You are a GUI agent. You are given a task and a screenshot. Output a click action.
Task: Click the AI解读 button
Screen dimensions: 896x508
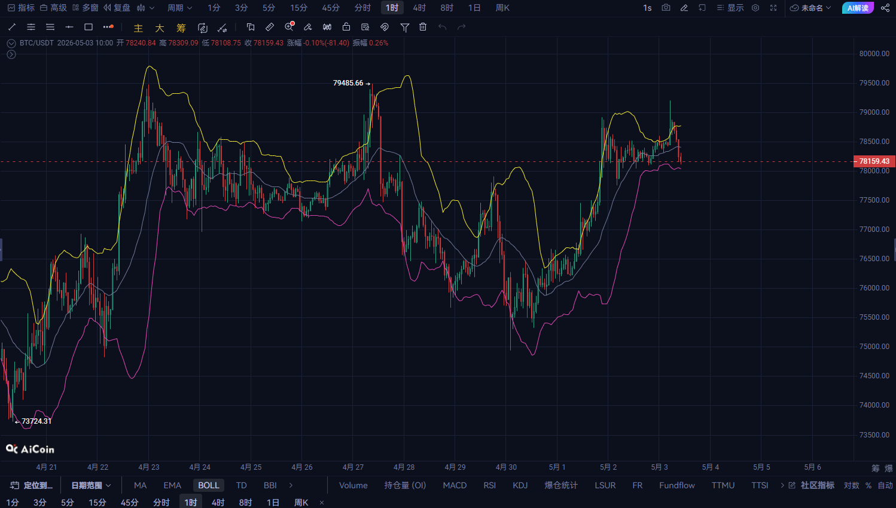point(858,8)
